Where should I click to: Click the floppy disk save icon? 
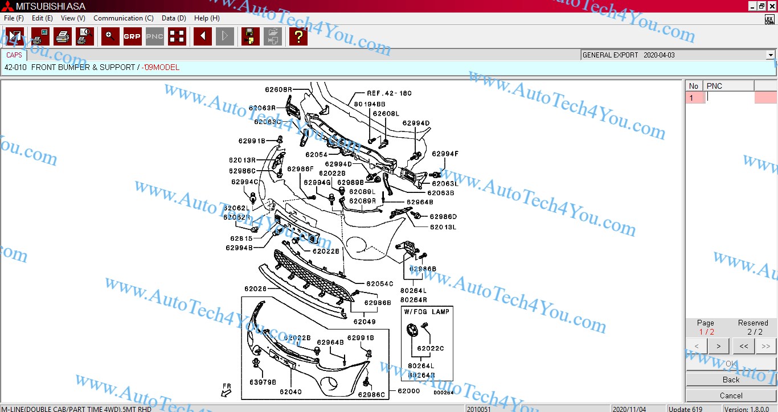coord(250,36)
